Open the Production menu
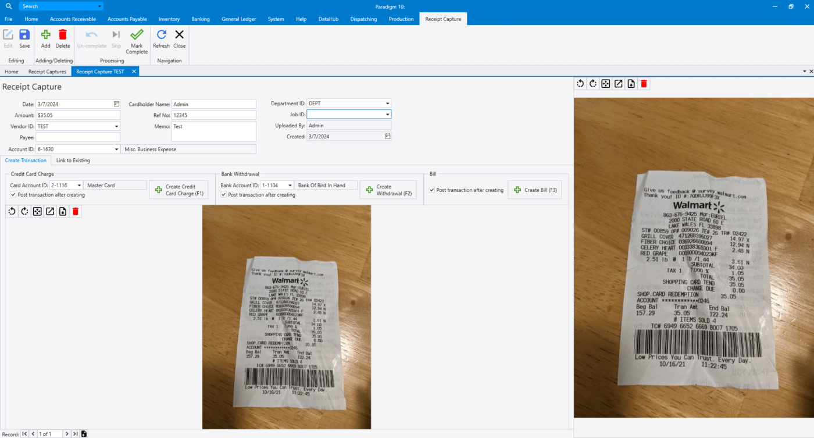 click(x=401, y=19)
